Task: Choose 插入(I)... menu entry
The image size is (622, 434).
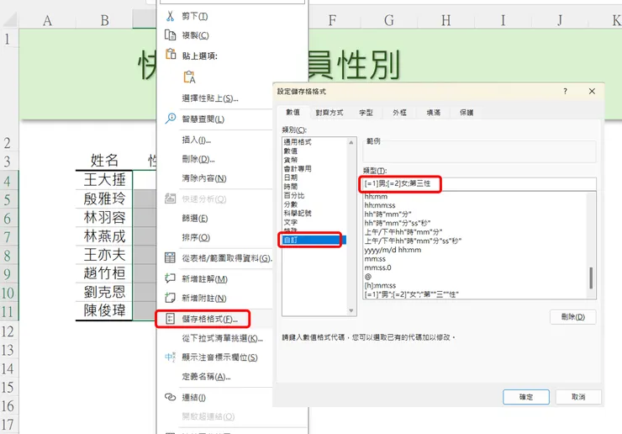Action: [x=197, y=140]
